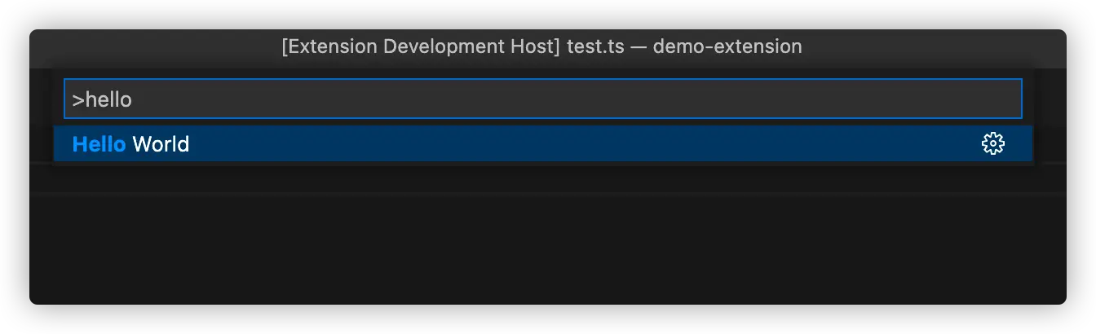The width and height of the screenshot is (1096, 334).
Task: Click "demo-extension" in the window title
Action: [727, 46]
